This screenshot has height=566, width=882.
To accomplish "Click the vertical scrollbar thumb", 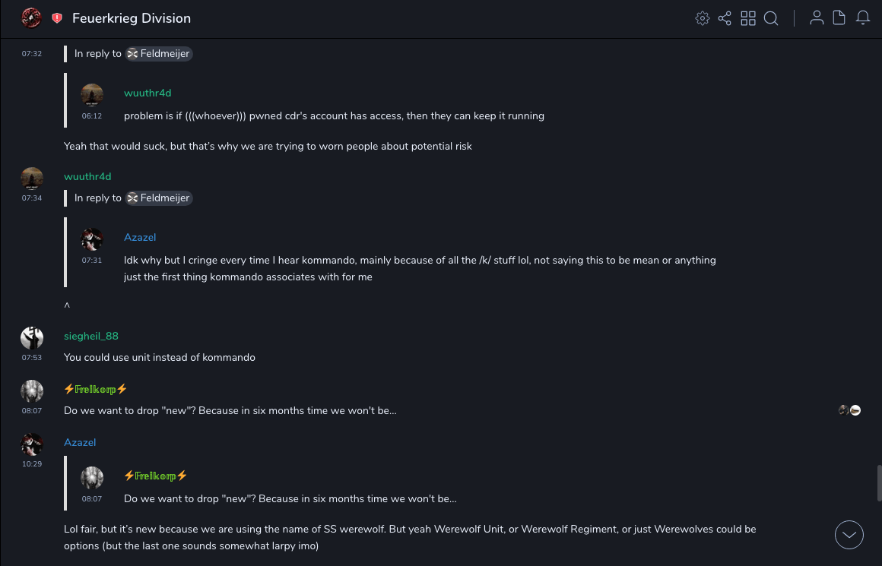I will coord(879,483).
